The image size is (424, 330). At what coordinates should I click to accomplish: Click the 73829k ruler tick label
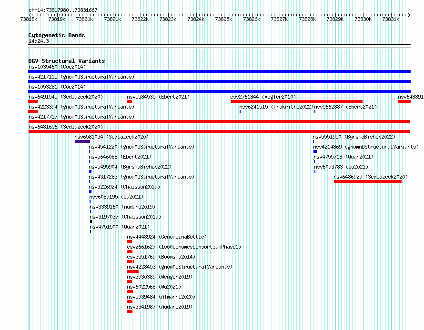click(x=335, y=19)
